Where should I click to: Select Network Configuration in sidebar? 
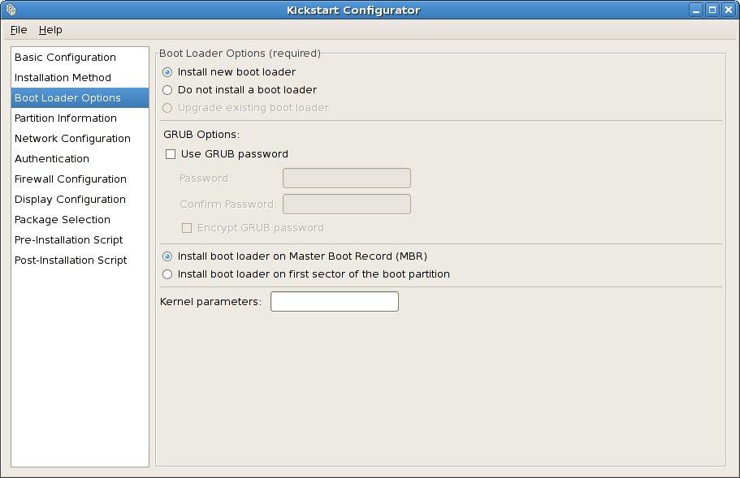click(x=72, y=138)
